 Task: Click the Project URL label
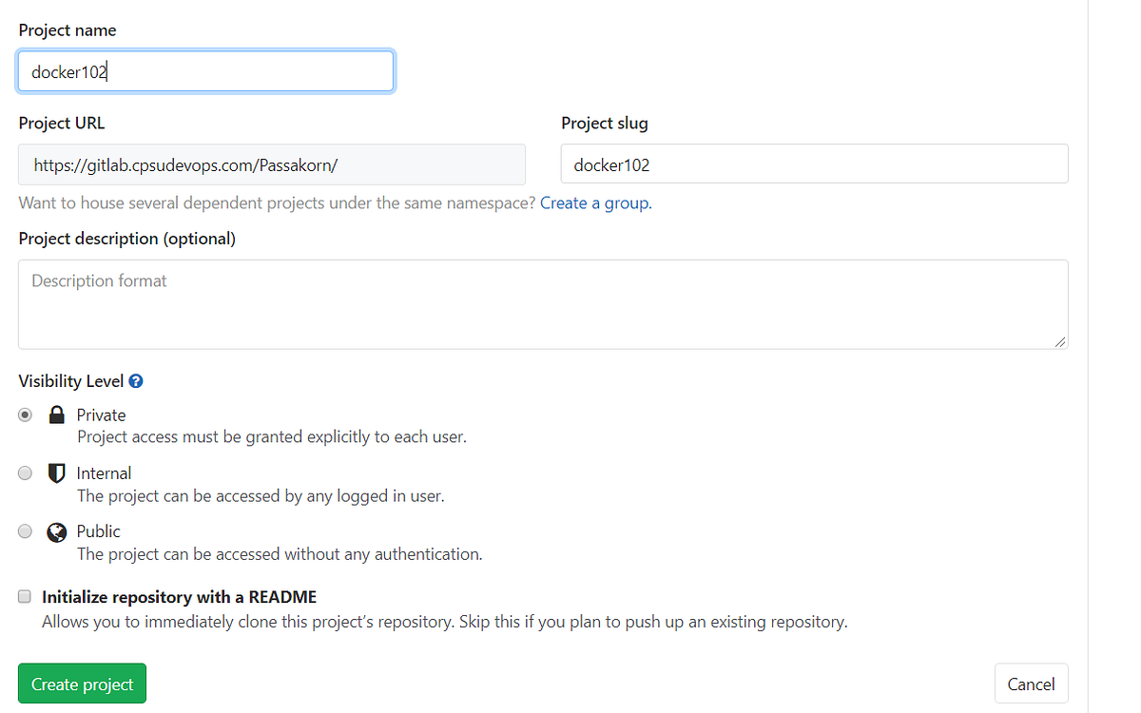(61, 123)
